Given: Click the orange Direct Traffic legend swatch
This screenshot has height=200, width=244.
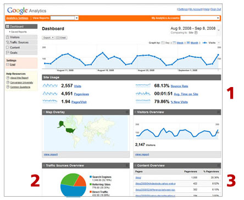Looking at the screenshot, I should [91, 192].
